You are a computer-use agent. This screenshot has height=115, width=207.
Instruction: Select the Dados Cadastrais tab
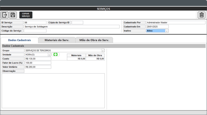pos(19,40)
